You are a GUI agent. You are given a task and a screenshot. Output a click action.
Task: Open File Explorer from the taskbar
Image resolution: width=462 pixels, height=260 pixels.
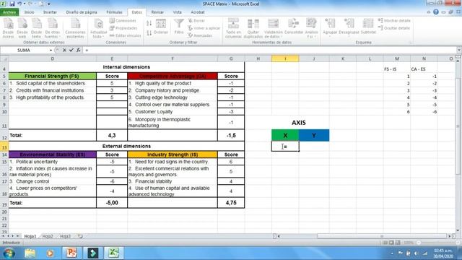point(30,253)
